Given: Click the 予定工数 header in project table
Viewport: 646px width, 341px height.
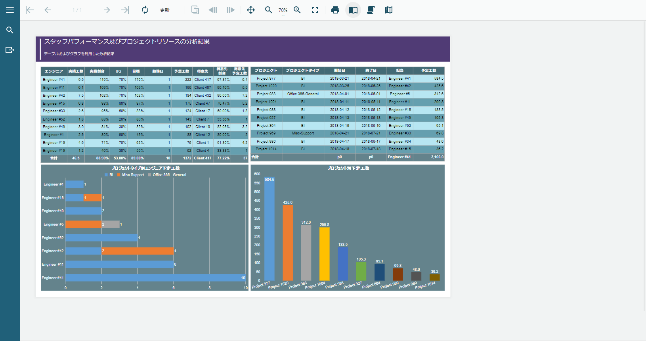Looking at the screenshot, I should coord(428,71).
